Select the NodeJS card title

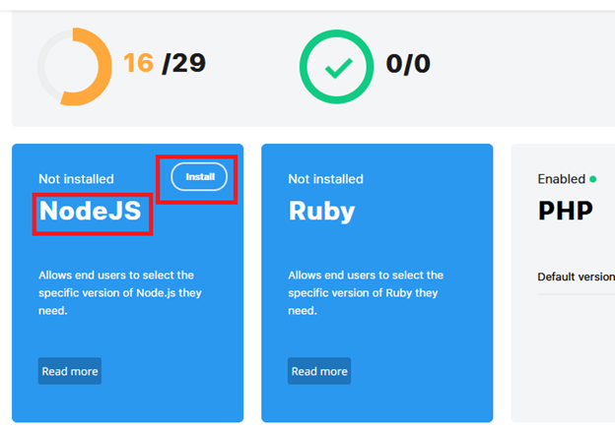point(91,211)
